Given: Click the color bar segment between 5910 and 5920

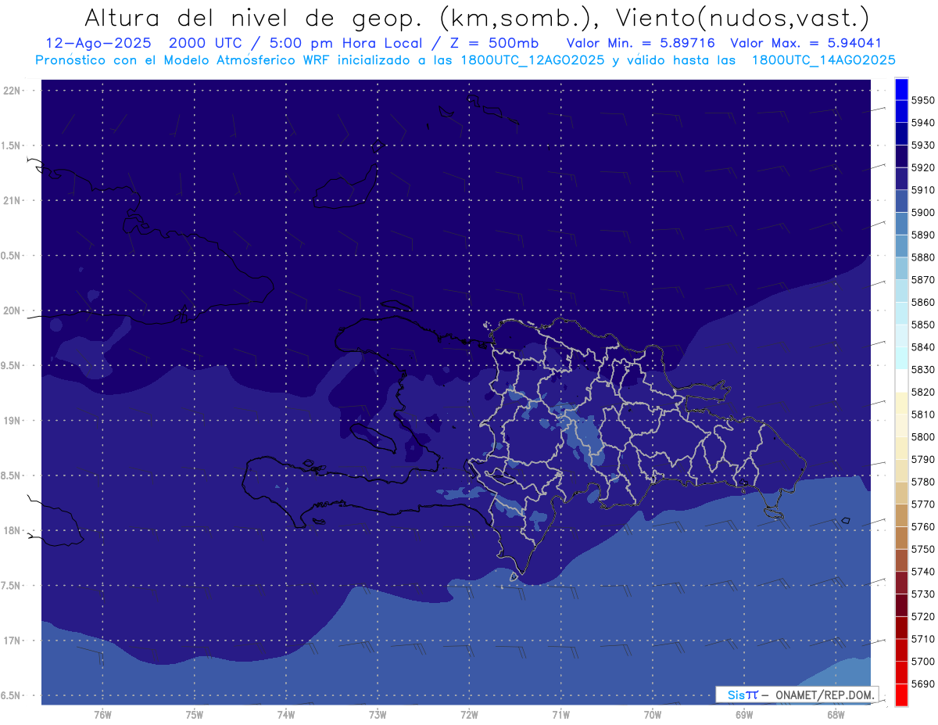Looking at the screenshot, I should coord(900,179).
